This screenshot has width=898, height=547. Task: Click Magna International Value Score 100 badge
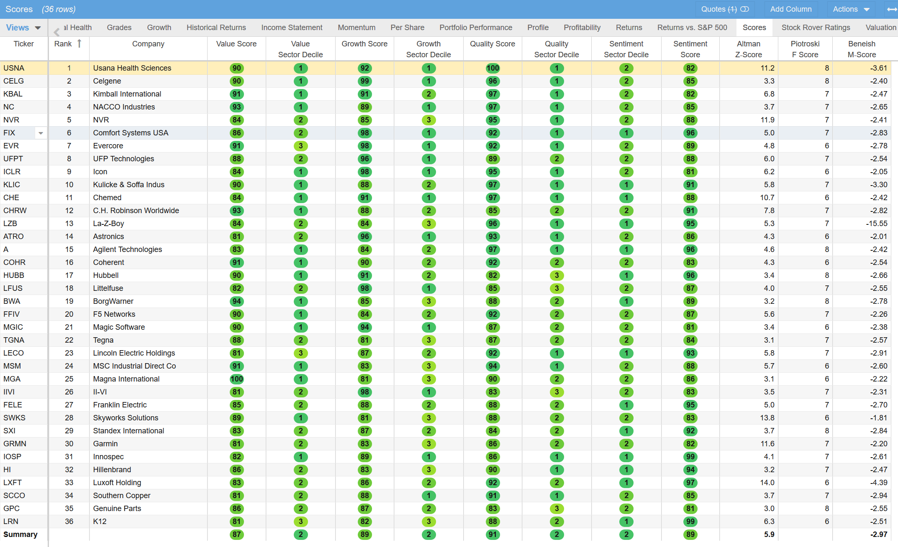236,379
